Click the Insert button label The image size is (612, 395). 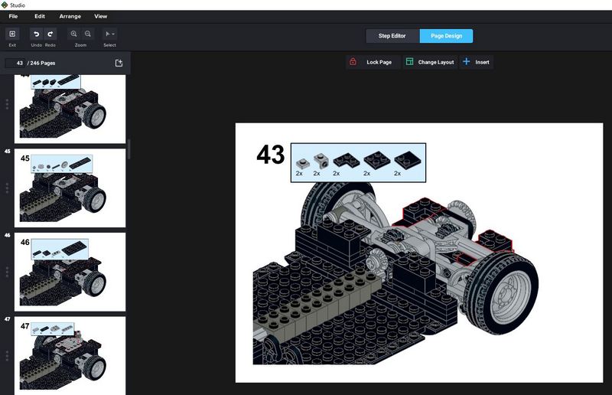[482, 62]
